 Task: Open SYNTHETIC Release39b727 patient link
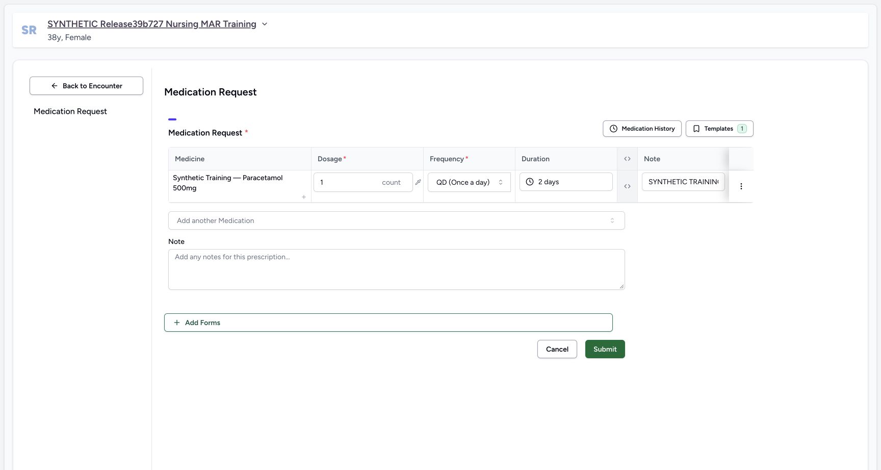pyautogui.click(x=152, y=24)
